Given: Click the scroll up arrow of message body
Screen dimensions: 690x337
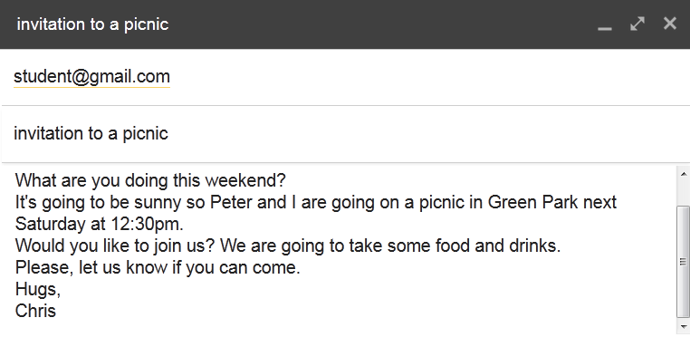Looking at the screenshot, I should click(x=683, y=174).
